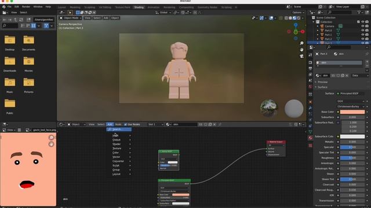Image resolution: width=371 pixels, height=208 pixels.
Task: Open the Downloads folder
Action: pos(10,64)
